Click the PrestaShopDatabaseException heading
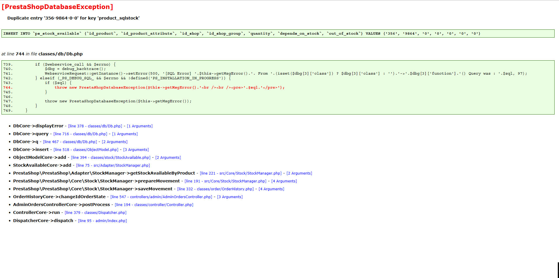The width and height of the screenshot is (559, 278). 57,7
